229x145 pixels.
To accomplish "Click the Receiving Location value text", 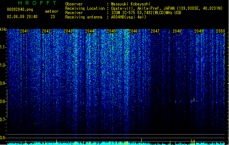I will pos(167,8).
